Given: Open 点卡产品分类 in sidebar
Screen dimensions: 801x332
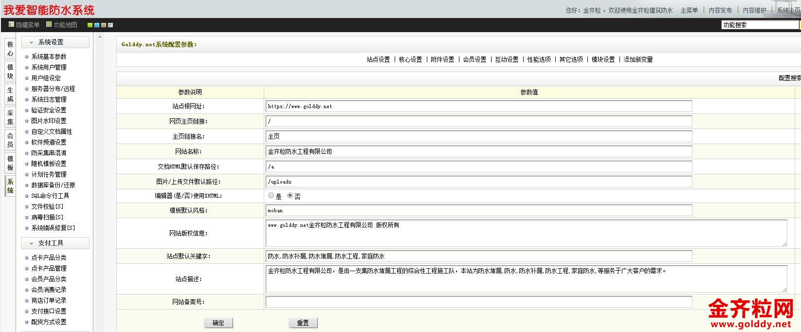Looking at the screenshot, I should click(49, 258).
